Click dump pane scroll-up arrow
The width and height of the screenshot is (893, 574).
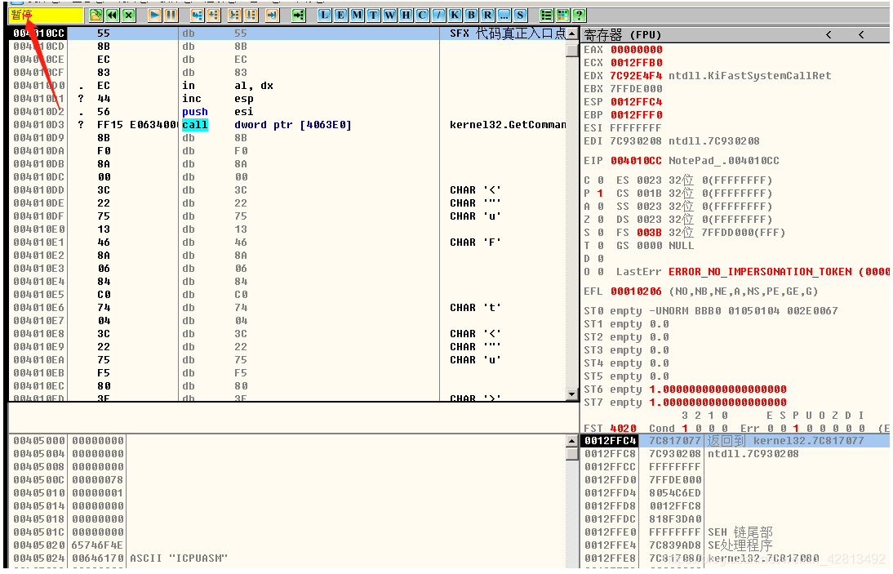pyautogui.click(x=572, y=441)
